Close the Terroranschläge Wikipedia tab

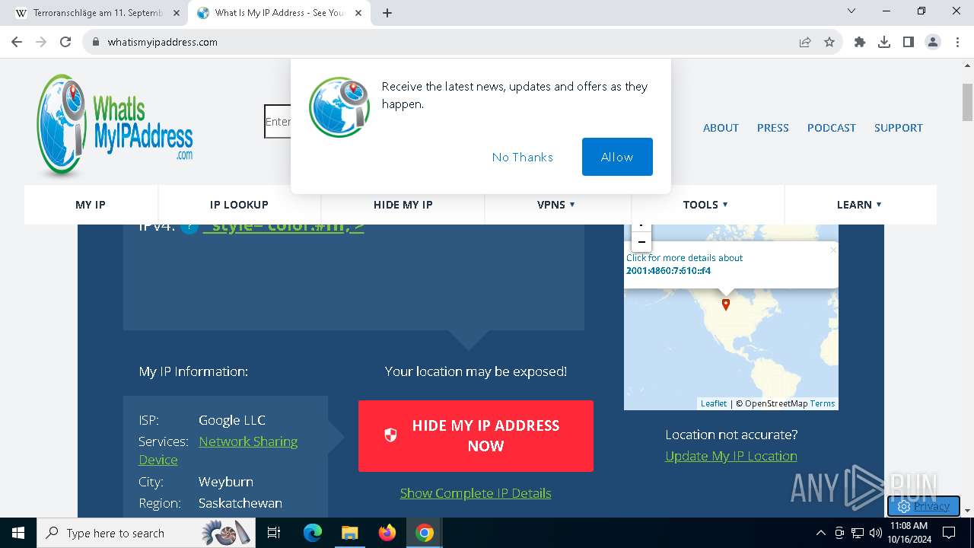(x=177, y=13)
